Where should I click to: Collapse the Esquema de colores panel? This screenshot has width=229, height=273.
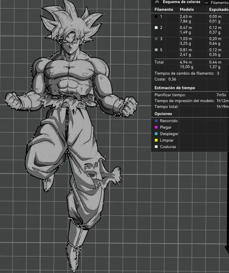pyautogui.click(x=157, y=2)
